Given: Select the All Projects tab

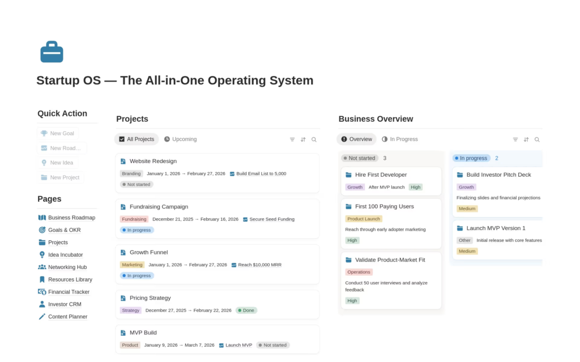Looking at the screenshot, I should [x=137, y=139].
